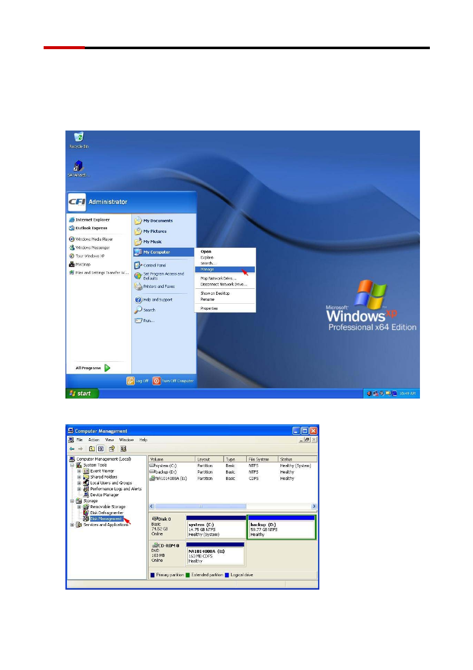Expand the Event Viewer node
Screen dimensions: 473x670
79,471
